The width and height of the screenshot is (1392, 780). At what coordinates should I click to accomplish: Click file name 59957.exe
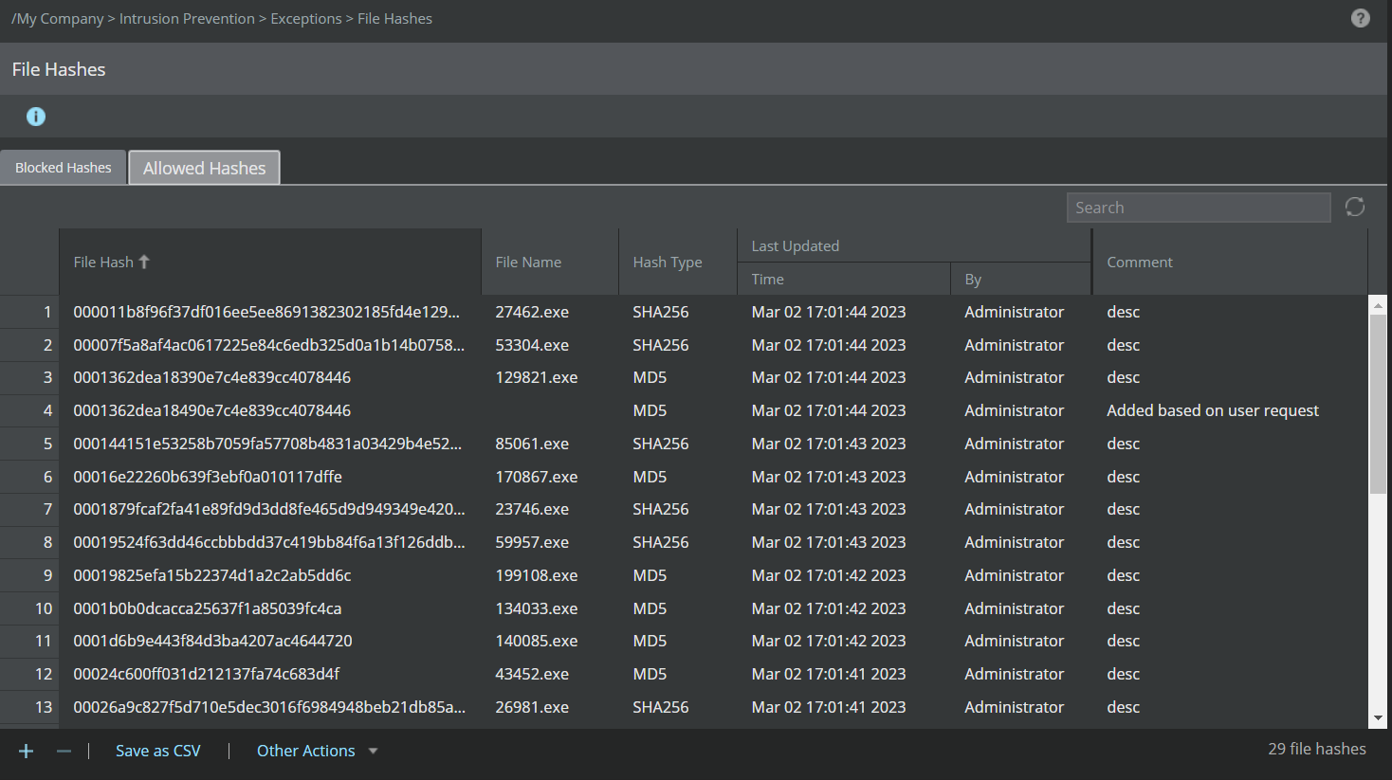point(532,542)
